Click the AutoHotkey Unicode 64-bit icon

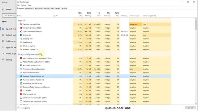21,83
